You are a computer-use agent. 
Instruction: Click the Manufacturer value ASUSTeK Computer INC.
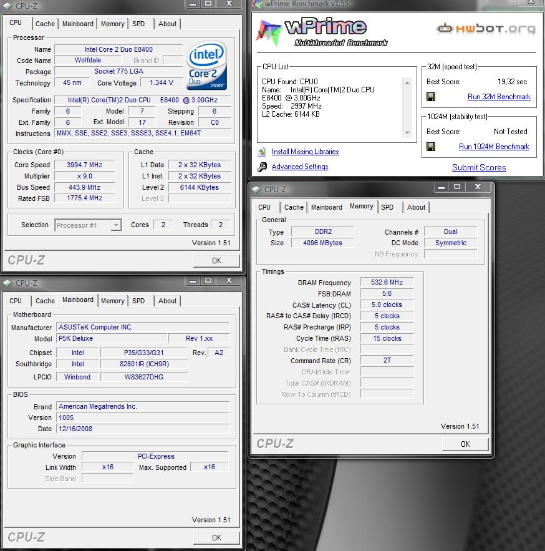pos(143,327)
